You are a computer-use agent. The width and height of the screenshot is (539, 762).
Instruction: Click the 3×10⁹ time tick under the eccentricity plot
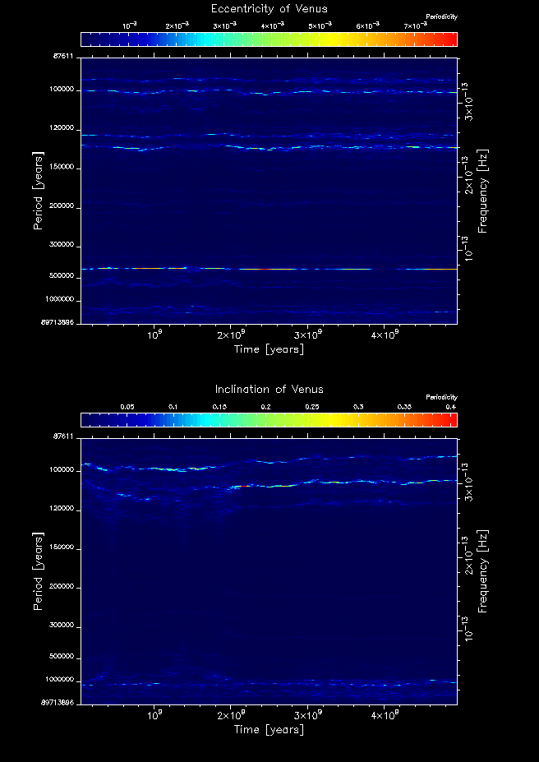[x=307, y=335]
